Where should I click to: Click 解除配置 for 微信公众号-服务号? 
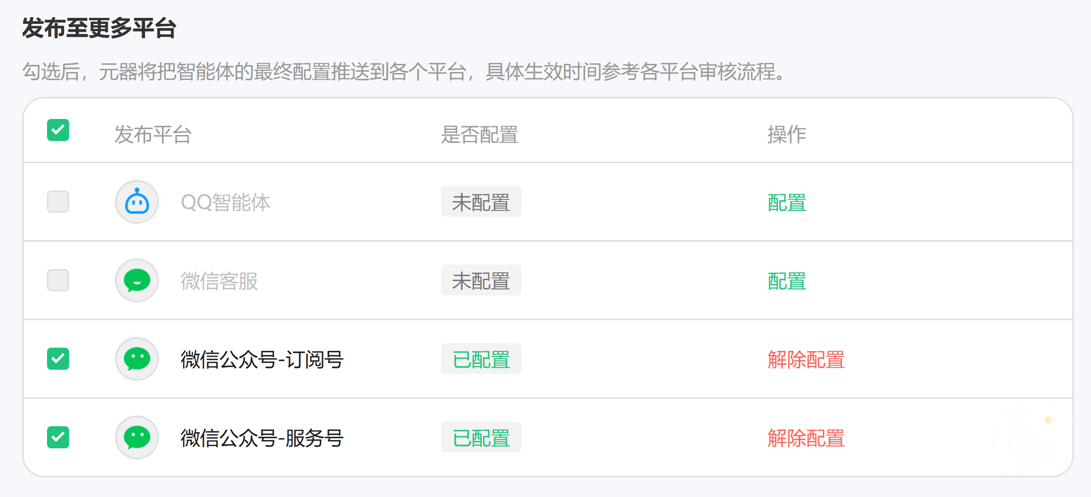tap(806, 438)
